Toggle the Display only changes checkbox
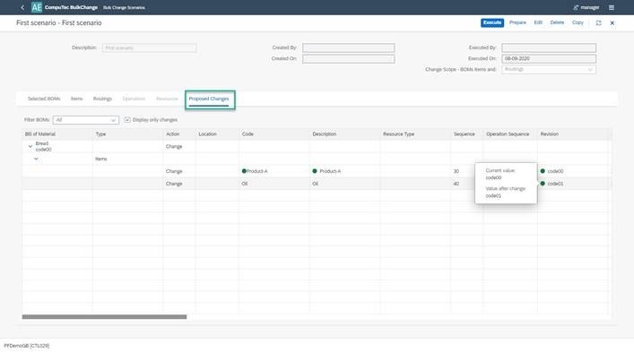Screen dimensions: 634x353 click(x=127, y=120)
